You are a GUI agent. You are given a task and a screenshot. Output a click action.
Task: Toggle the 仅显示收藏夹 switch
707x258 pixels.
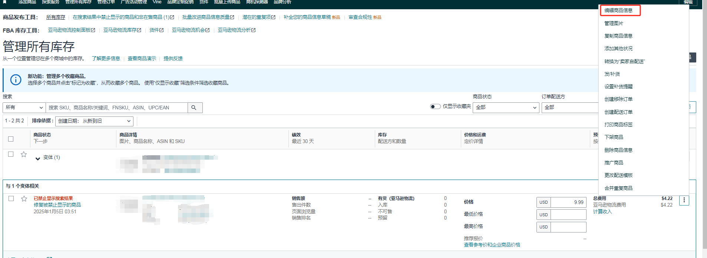click(x=435, y=106)
